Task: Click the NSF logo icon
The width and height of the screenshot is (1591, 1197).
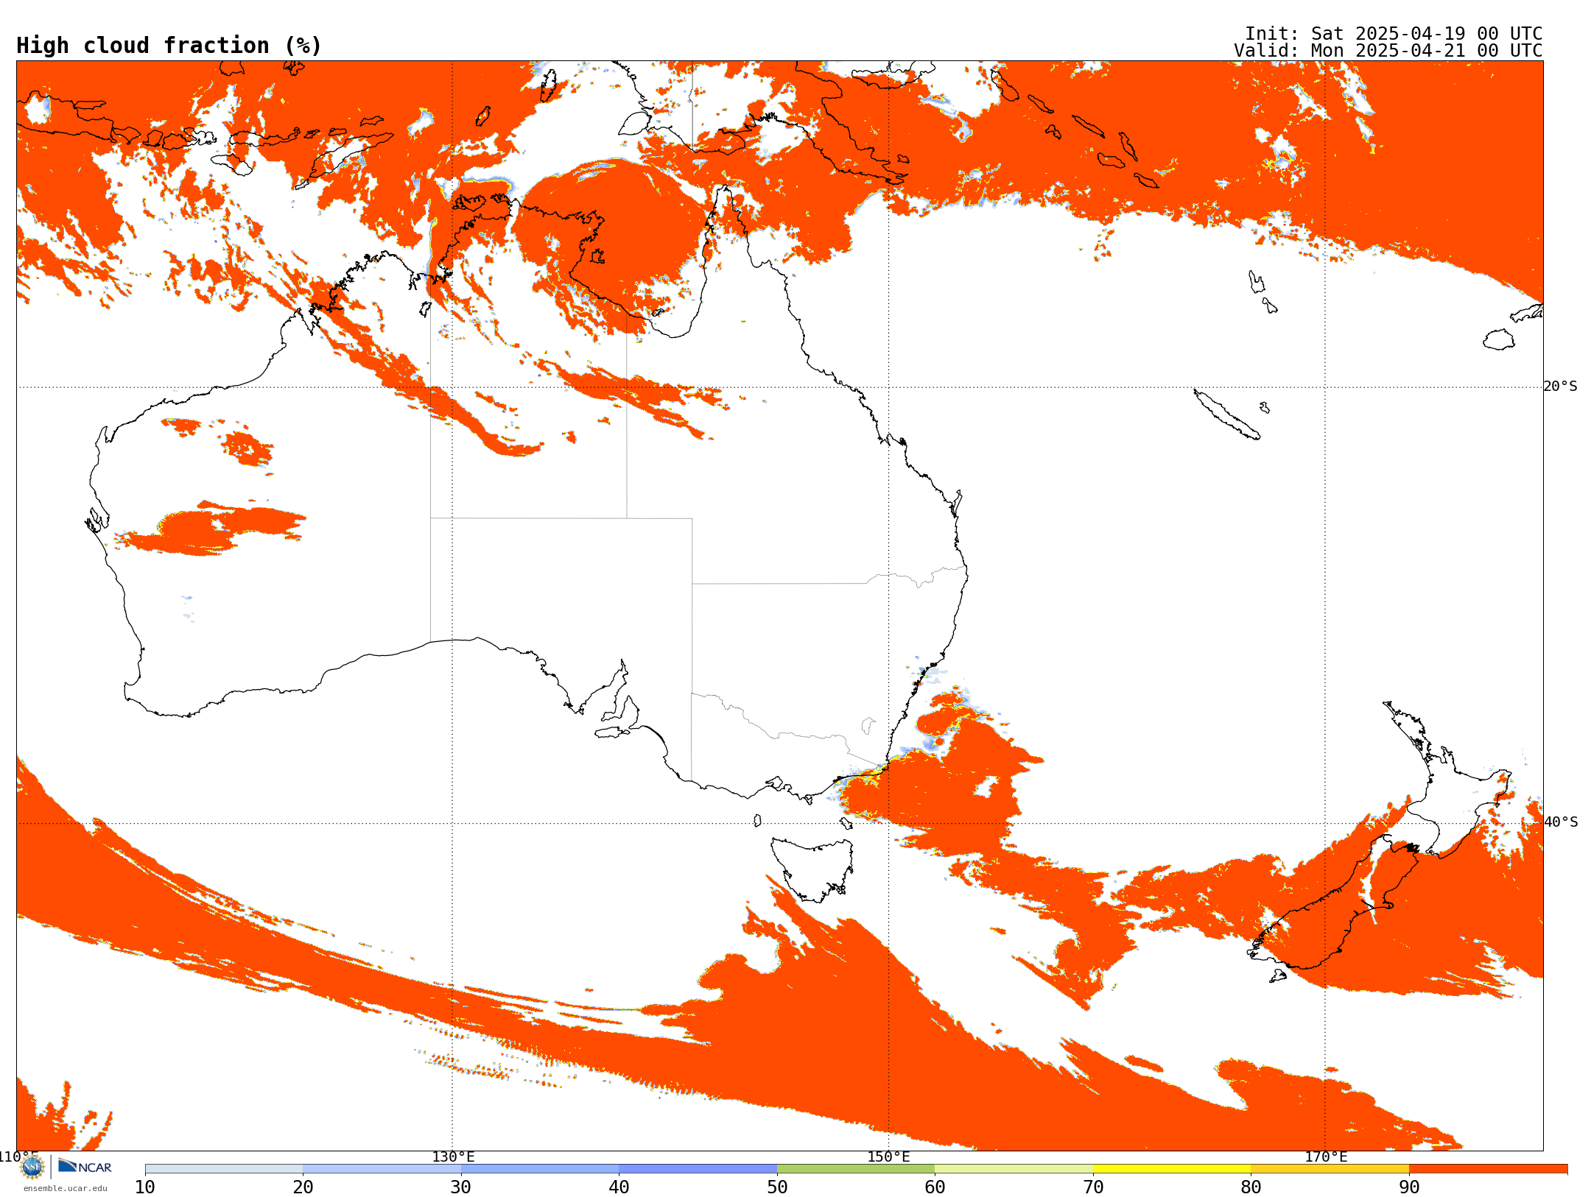Action: [x=32, y=1166]
